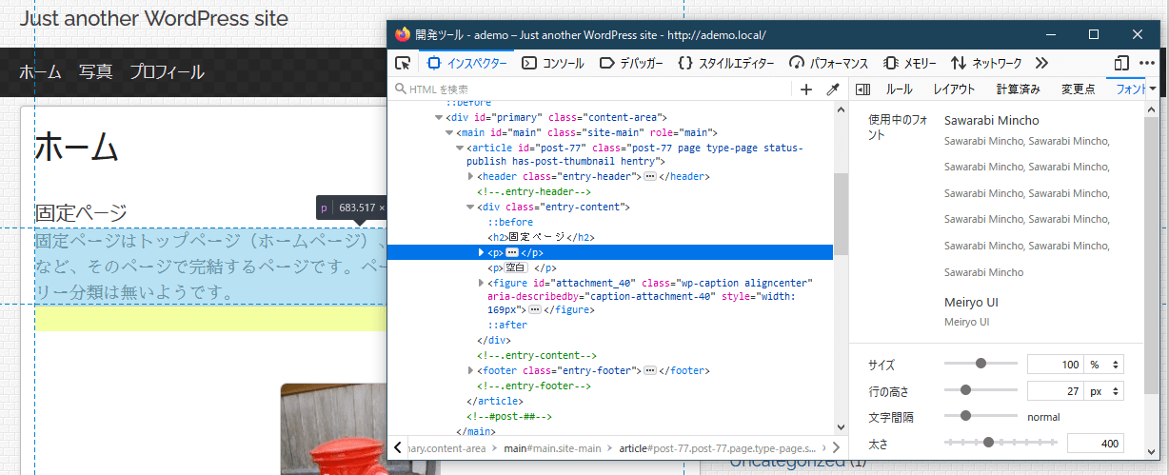Click ellipsis badge in figure row

click(534, 310)
